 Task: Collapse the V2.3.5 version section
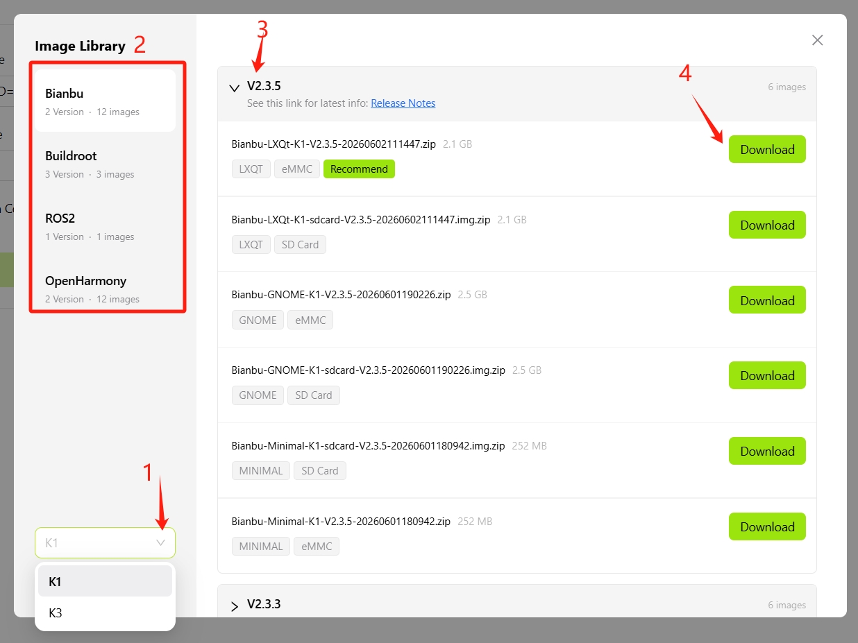tap(234, 87)
